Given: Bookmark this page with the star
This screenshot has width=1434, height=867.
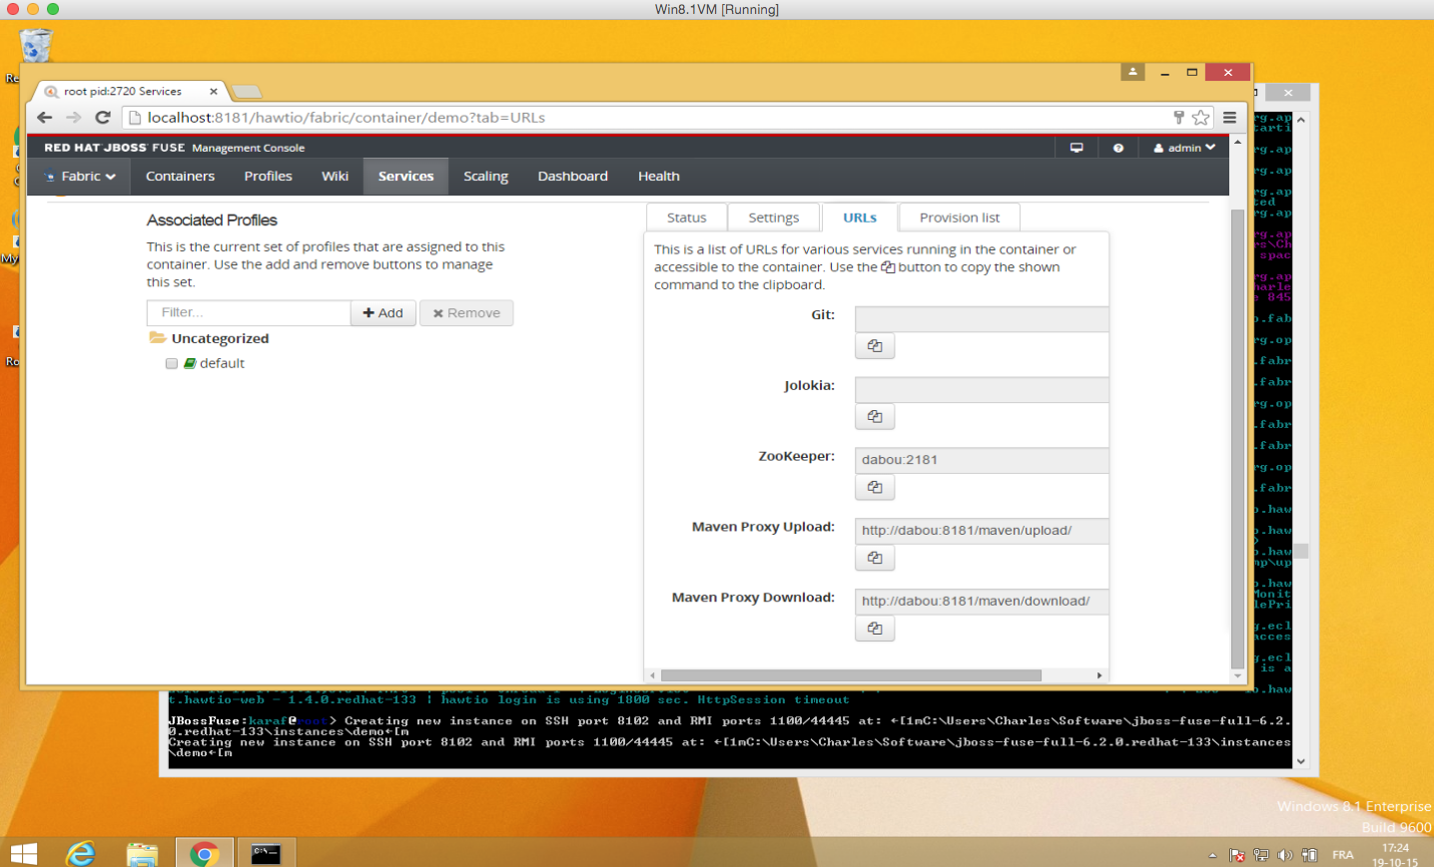Looking at the screenshot, I should (x=1200, y=118).
